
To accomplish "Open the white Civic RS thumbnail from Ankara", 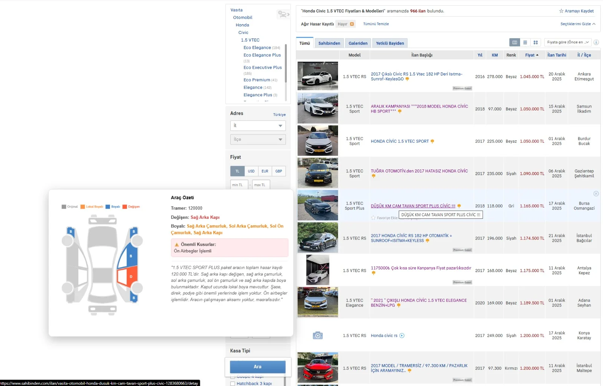I will [x=318, y=76].
